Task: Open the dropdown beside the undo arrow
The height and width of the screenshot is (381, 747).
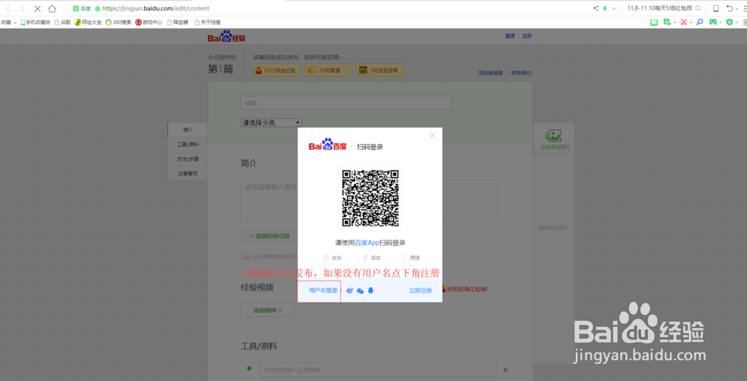Action: (x=738, y=8)
